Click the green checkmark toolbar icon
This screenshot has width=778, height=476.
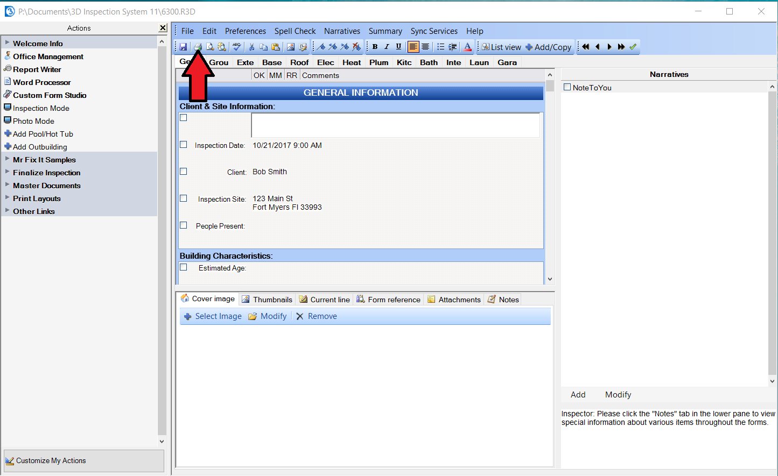tap(633, 47)
